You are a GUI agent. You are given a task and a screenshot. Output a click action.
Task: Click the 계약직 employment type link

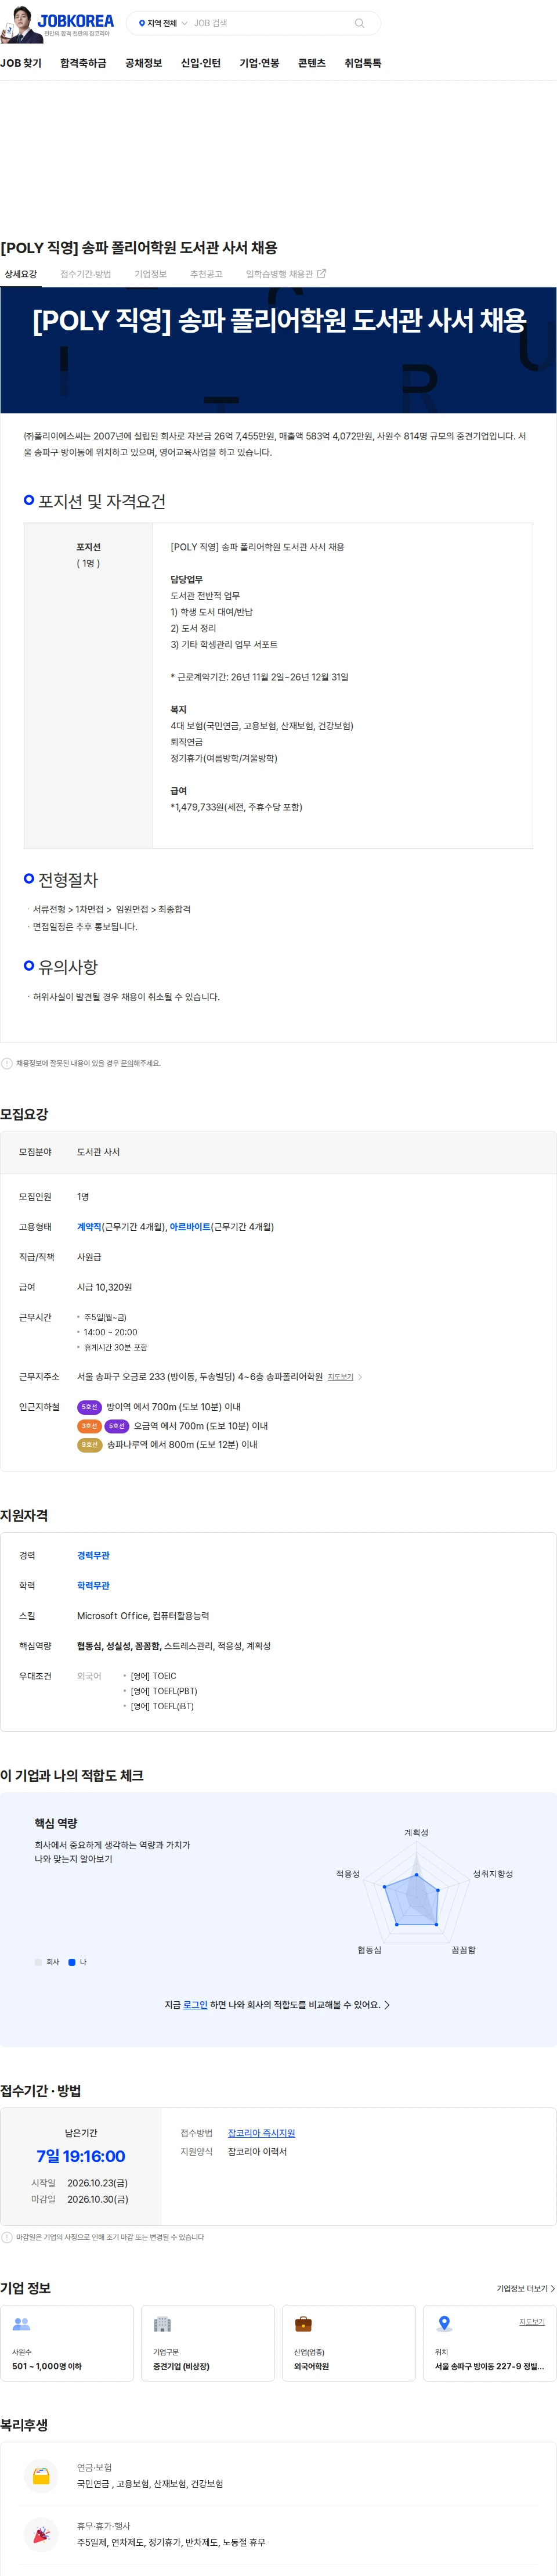tap(89, 1227)
